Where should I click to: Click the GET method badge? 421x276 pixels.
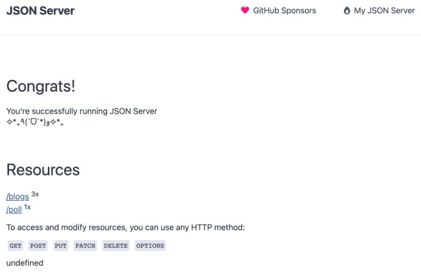point(15,245)
